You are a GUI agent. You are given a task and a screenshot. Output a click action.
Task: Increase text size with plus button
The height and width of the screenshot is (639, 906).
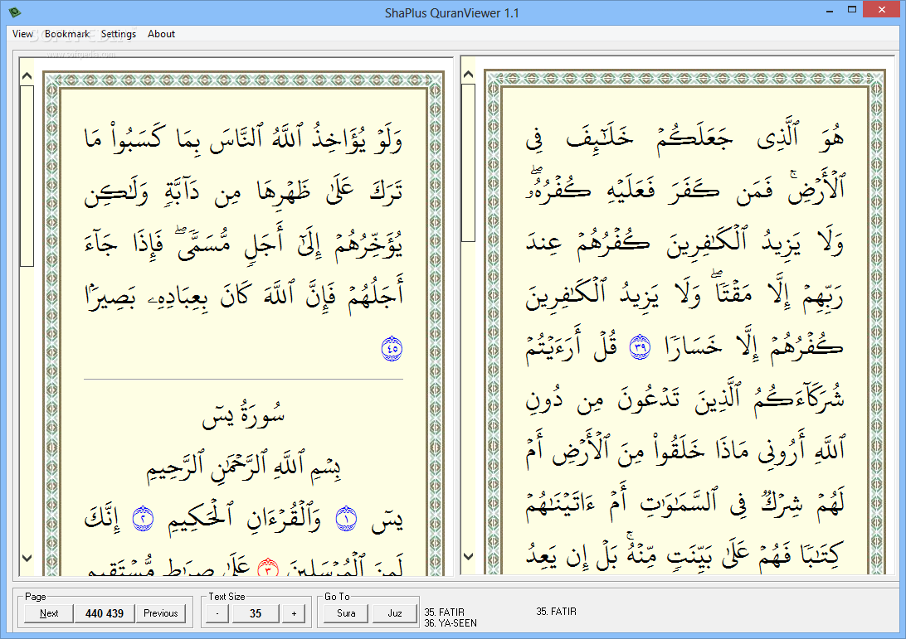[294, 613]
